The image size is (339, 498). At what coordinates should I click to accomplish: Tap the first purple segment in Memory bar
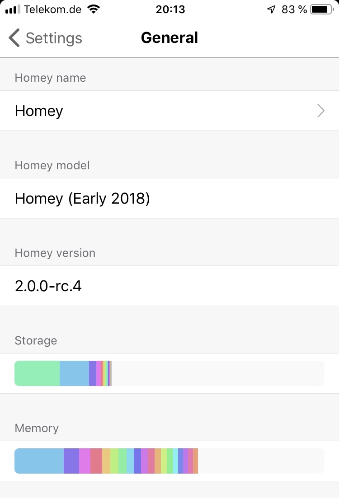[x=71, y=461]
